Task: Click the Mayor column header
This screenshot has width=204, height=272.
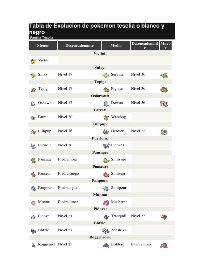Action: (165, 46)
